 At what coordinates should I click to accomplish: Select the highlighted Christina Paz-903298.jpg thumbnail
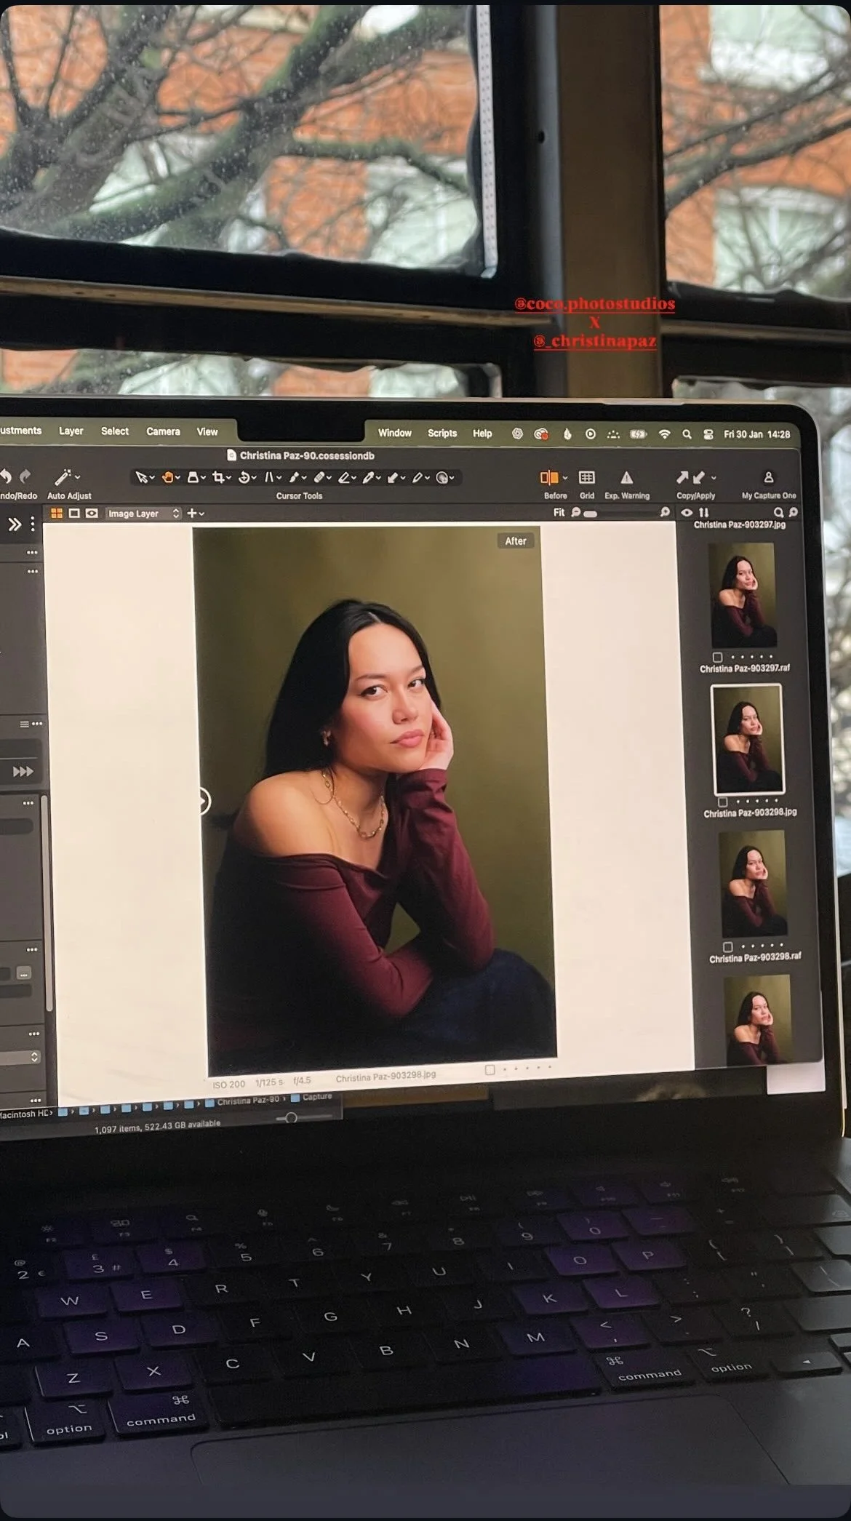(x=748, y=740)
